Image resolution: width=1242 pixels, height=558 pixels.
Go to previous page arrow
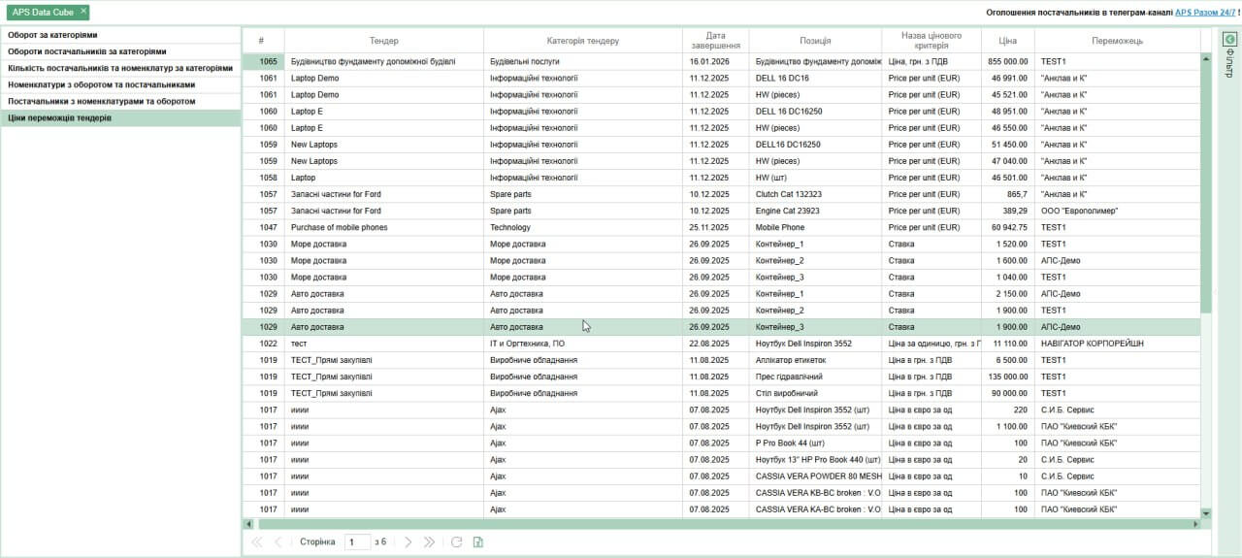[x=278, y=542]
